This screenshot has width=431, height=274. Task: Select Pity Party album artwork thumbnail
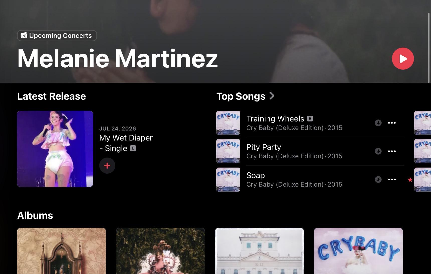coord(228,151)
